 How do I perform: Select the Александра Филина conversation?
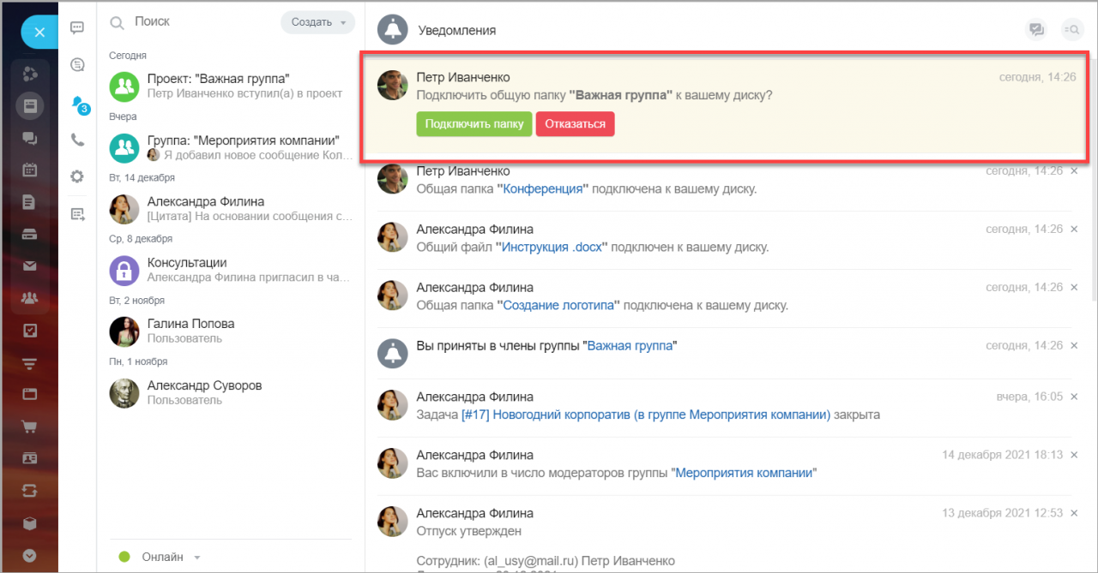(x=232, y=209)
